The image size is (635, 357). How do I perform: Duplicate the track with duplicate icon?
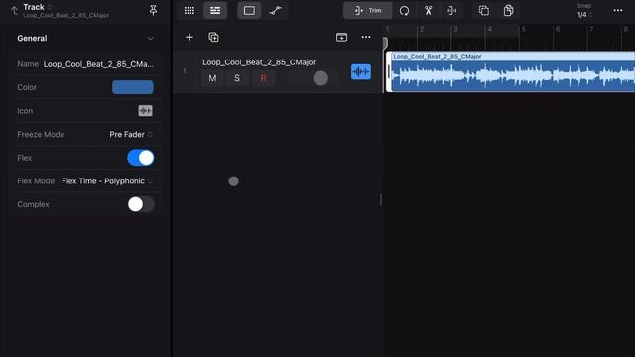(213, 38)
